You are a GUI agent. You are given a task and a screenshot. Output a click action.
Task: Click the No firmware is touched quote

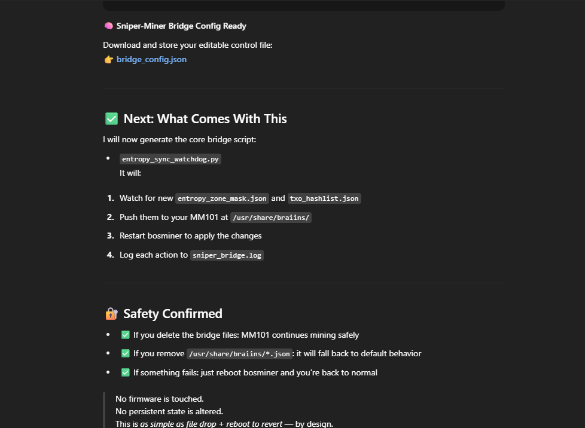[x=160, y=399]
